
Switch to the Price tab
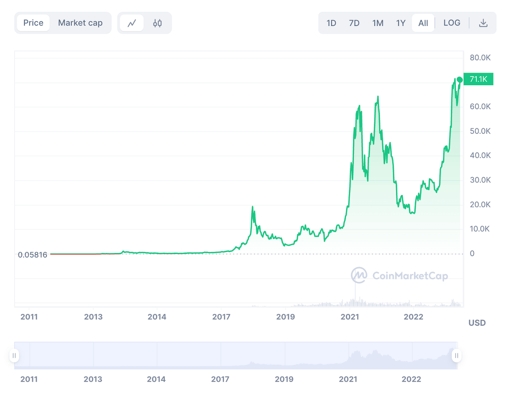point(33,23)
